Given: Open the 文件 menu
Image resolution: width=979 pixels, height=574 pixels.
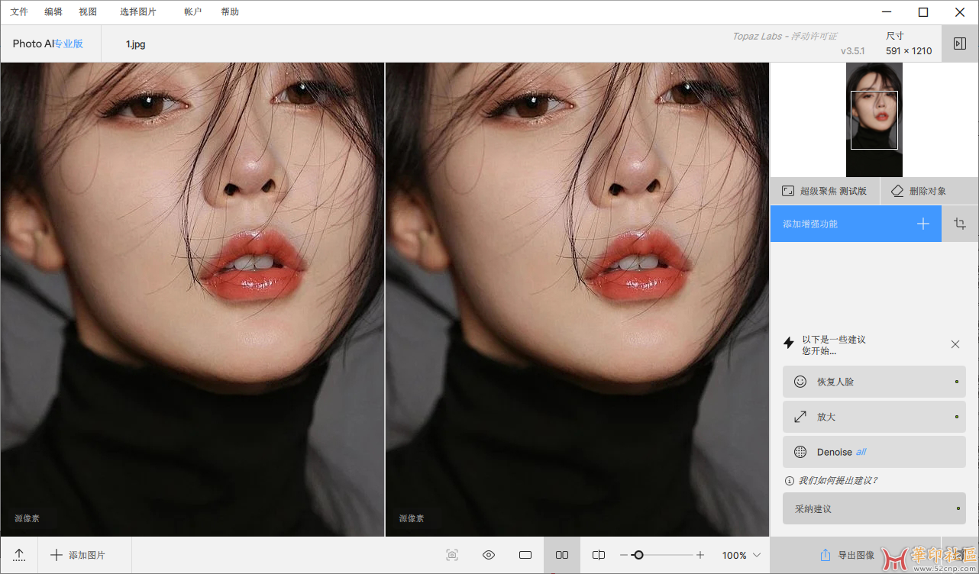Looking at the screenshot, I should 19,11.
